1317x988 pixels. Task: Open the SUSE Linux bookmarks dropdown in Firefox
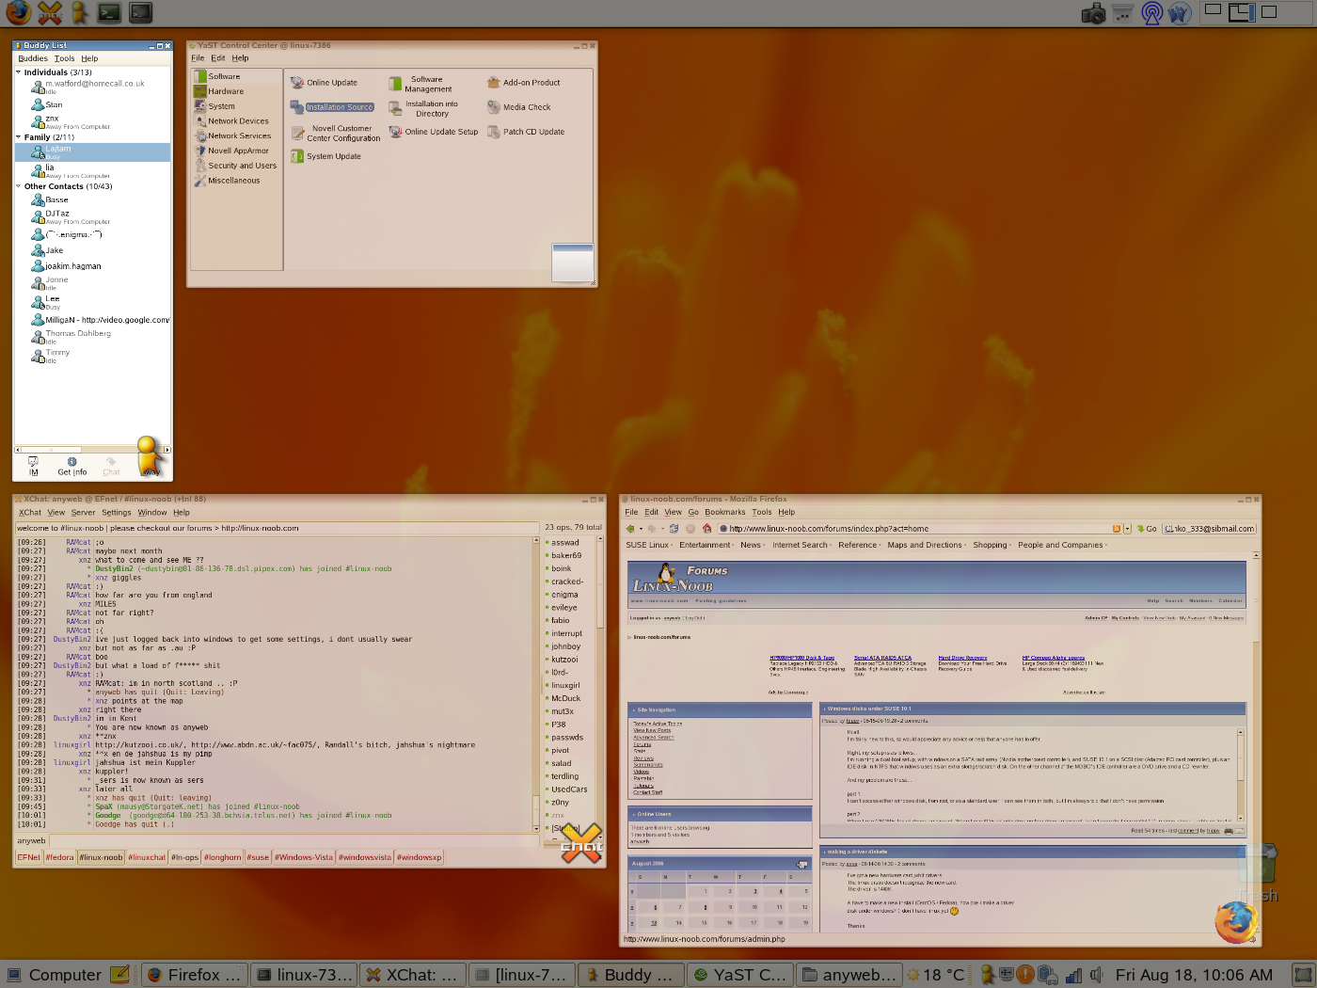650,545
